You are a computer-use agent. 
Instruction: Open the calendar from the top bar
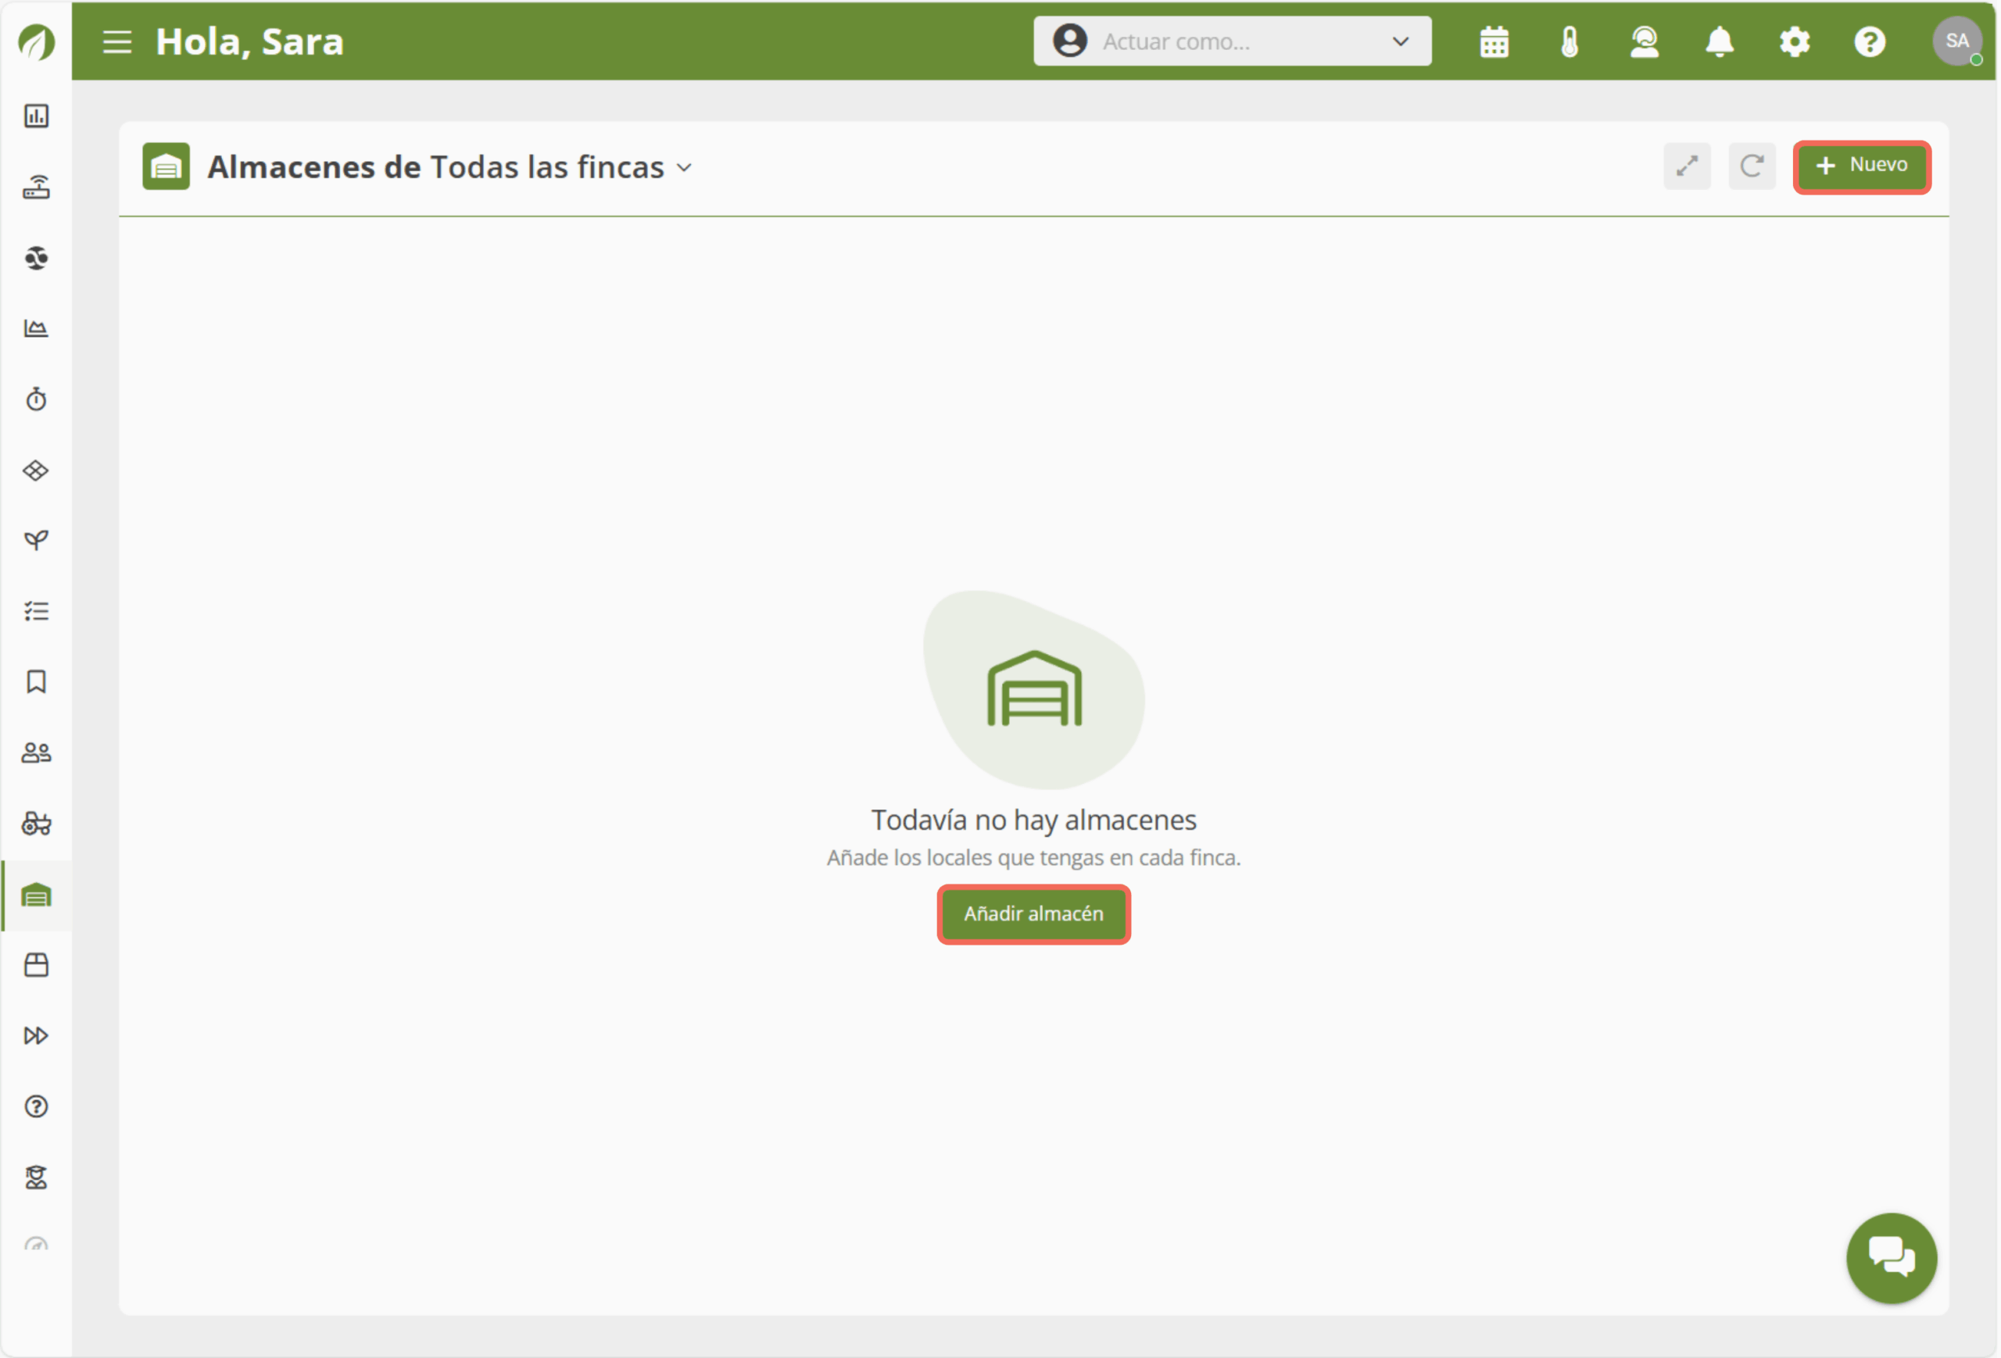pyautogui.click(x=1494, y=41)
